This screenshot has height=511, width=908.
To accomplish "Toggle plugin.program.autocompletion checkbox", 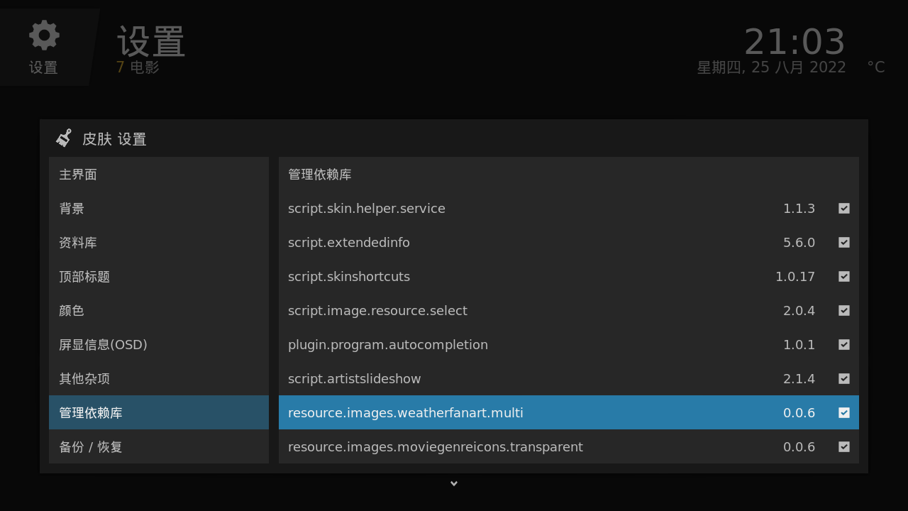I will click(x=843, y=345).
